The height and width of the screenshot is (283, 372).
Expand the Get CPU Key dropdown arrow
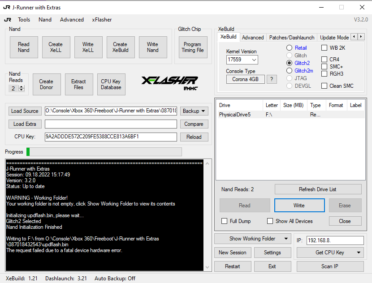[x=359, y=253]
